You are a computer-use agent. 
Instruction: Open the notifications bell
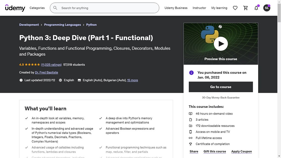[x=256, y=8]
